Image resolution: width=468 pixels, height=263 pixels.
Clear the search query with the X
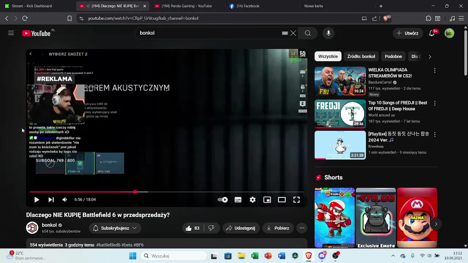tap(293, 33)
